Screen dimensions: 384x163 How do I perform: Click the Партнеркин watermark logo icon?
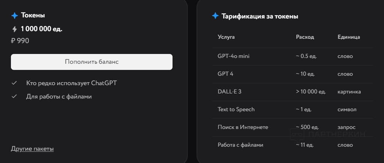297,135
